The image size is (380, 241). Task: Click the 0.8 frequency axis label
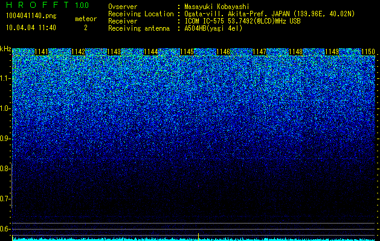point(5,169)
